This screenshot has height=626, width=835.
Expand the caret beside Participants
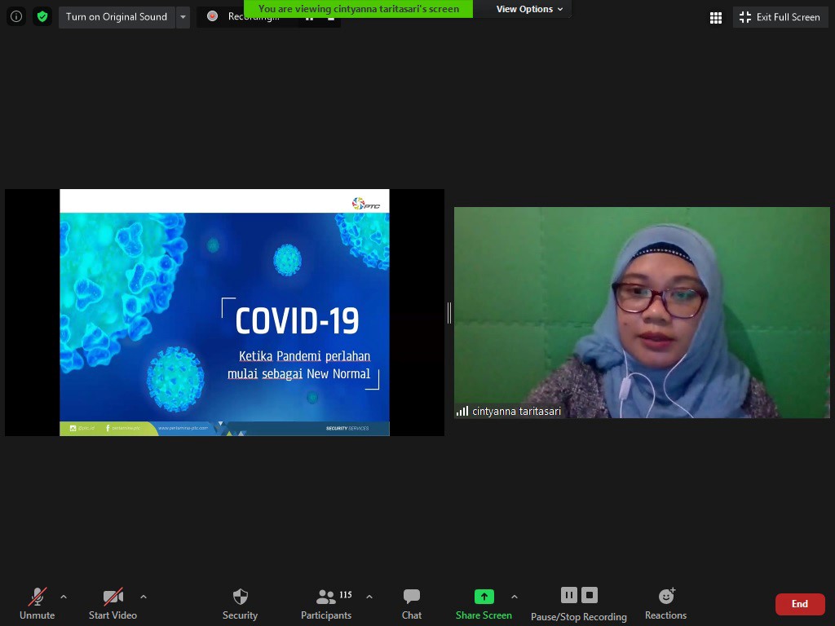point(369,597)
